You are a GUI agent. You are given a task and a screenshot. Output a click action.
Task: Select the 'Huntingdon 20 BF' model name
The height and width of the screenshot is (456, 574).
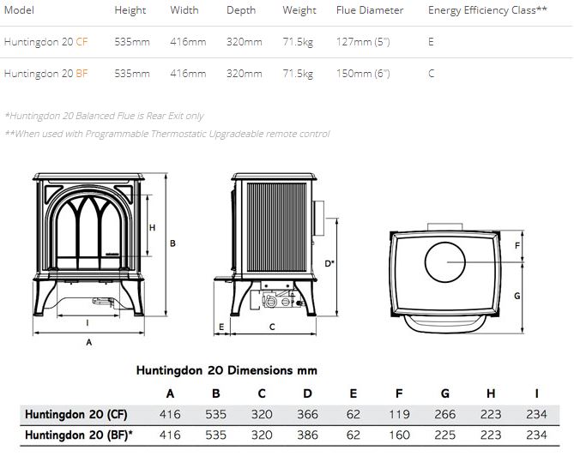46,74
